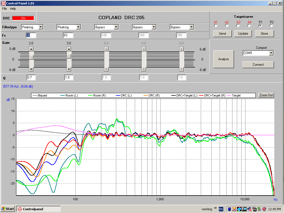The height and width of the screenshot is (213, 284).
Task: Expand the taskbar toolbar chevron
Action: (215, 208)
